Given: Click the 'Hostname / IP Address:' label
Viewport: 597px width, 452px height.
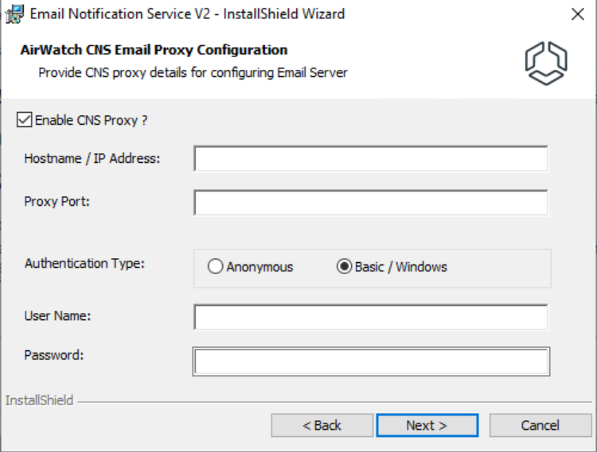Looking at the screenshot, I should [x=92, y=158].
